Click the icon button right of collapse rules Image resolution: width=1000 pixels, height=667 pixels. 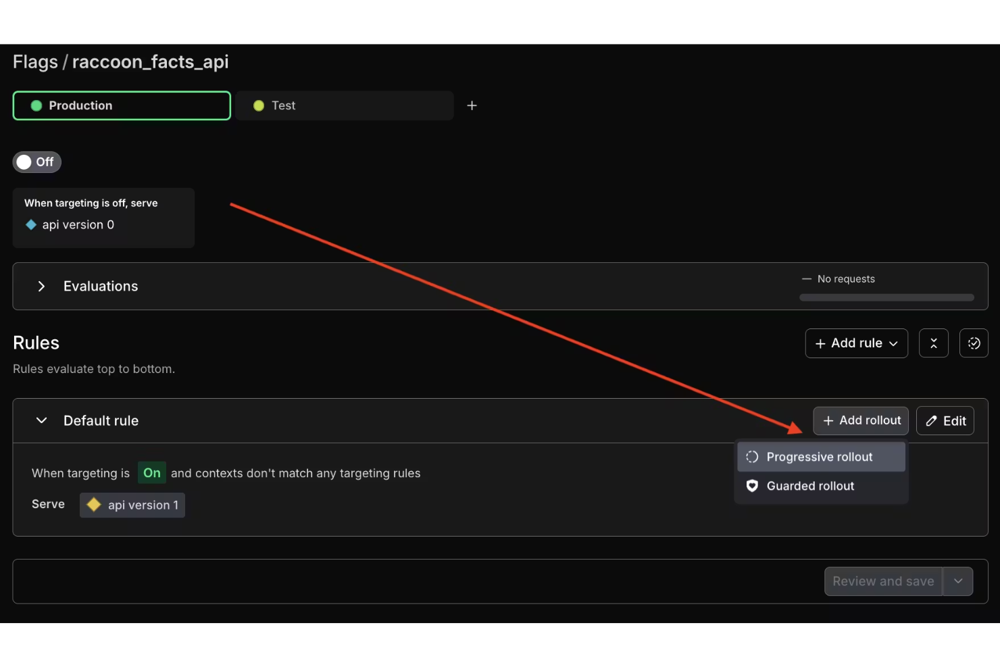pyautogui.click(x=974, y=343)
